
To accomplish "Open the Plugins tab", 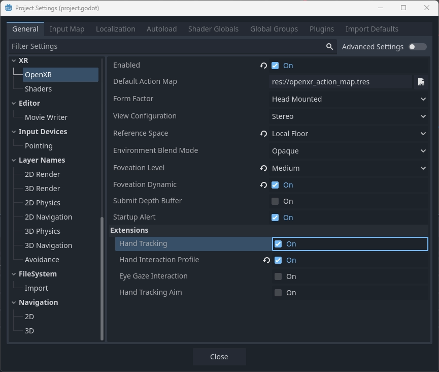I will pyautogui.click(x=322, y=29).
